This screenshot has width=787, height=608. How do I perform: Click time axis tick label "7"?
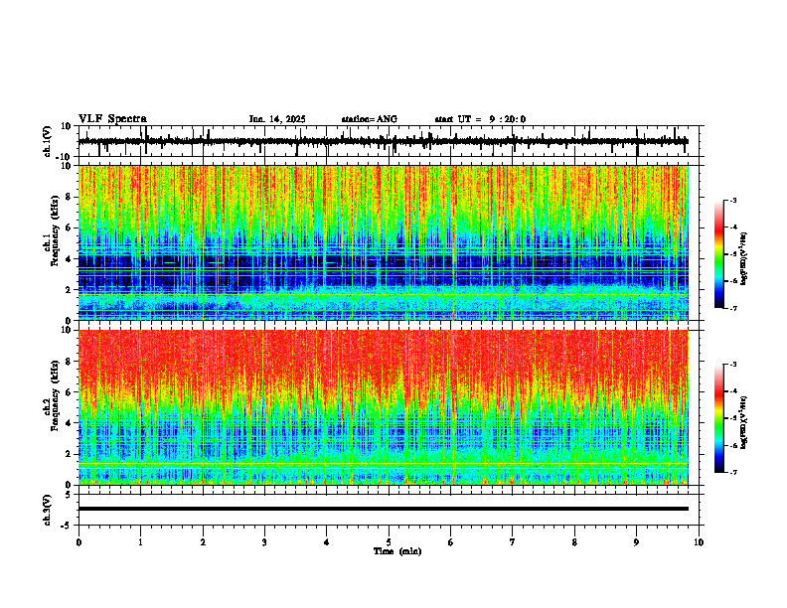513,542
